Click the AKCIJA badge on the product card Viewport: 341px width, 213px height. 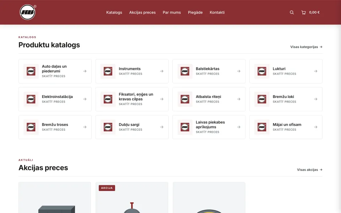(107, 188)
